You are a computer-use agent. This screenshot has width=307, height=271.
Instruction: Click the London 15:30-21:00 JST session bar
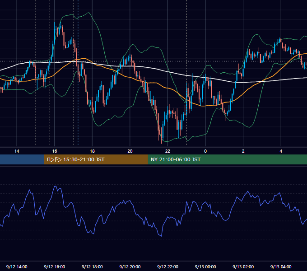point(96,159)
